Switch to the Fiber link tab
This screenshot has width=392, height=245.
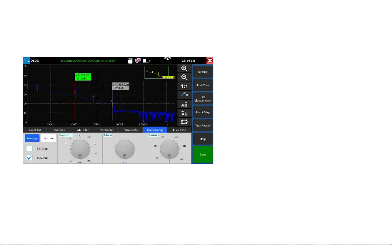(59, 130)
